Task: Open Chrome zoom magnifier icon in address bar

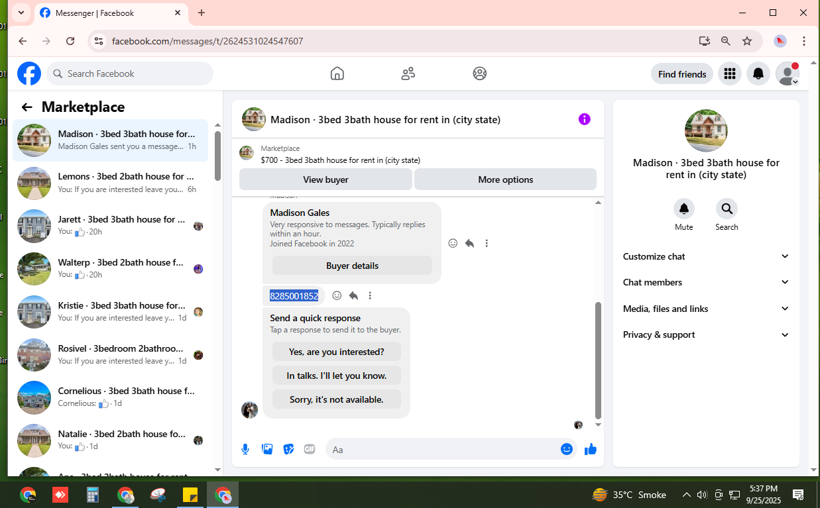Action: pos(726,41)
